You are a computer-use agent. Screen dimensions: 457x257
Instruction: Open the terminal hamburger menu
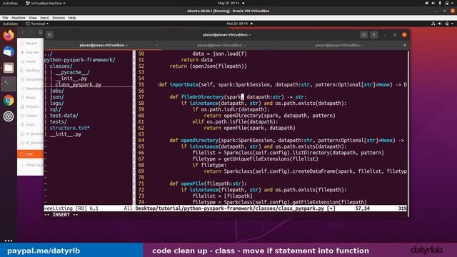tap(374, 35)
